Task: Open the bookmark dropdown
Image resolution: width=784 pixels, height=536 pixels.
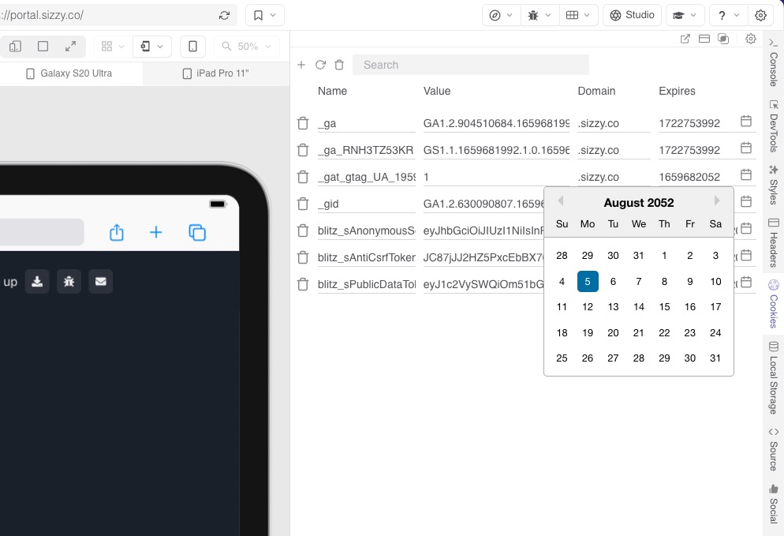Action: point(265,15)
